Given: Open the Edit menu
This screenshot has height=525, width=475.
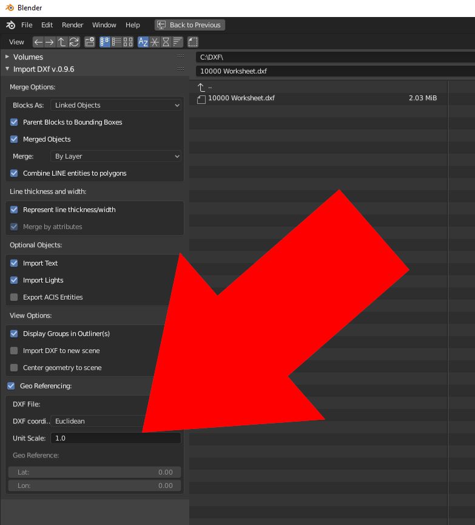Looking at the screenshot, I should click(47, 25).
